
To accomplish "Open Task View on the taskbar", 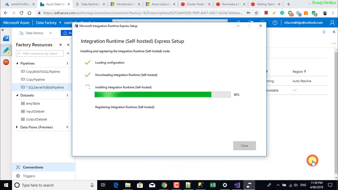I will (103, 185).
